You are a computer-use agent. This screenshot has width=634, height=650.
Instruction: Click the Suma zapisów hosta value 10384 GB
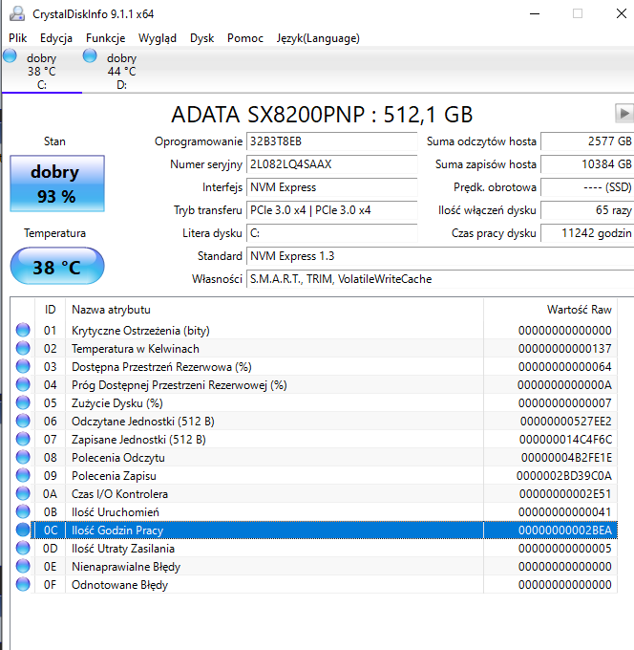(587, 164)
